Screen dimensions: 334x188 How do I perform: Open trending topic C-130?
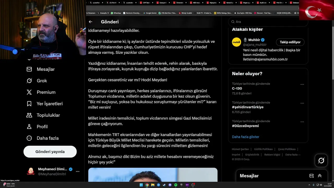point(237,89)
